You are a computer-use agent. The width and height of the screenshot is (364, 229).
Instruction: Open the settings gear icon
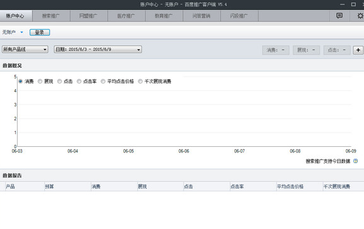coord(360,16)
